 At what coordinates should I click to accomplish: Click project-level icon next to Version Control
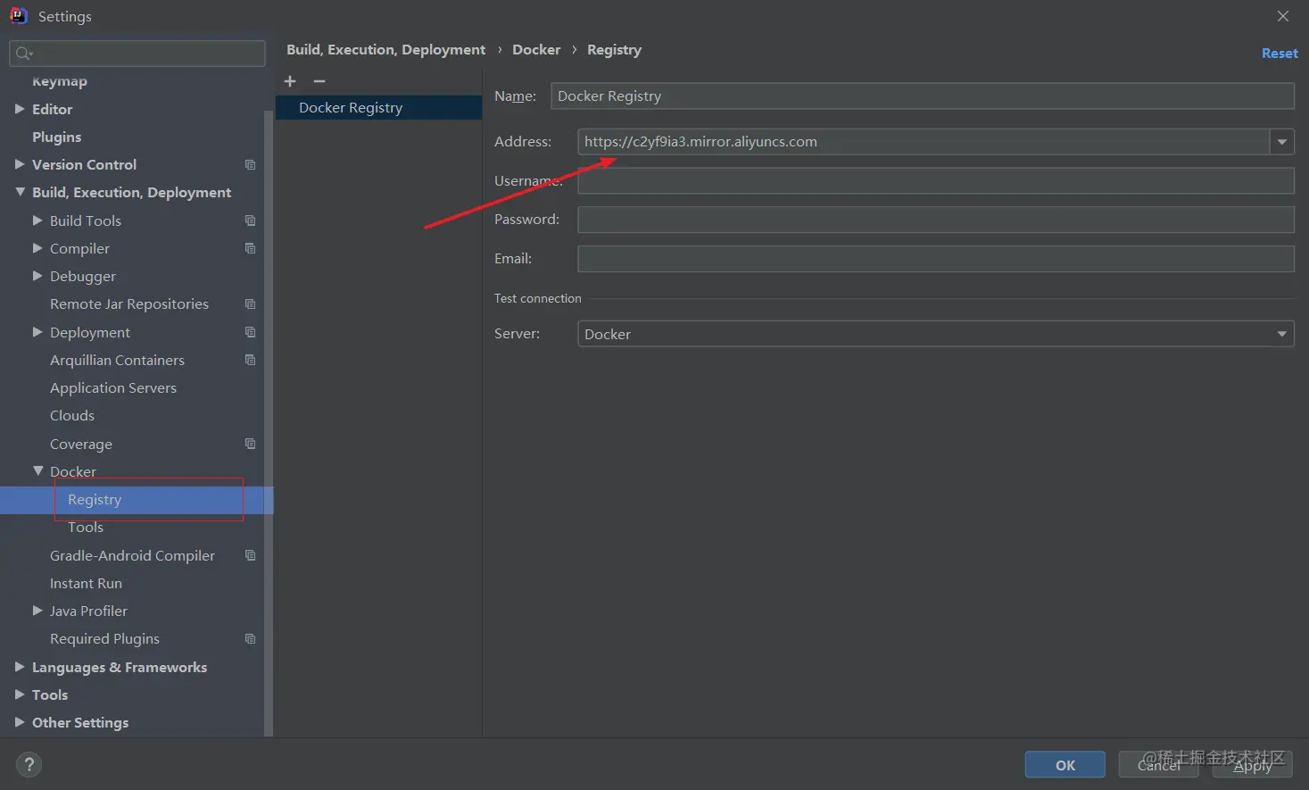[x=250, y=165]
